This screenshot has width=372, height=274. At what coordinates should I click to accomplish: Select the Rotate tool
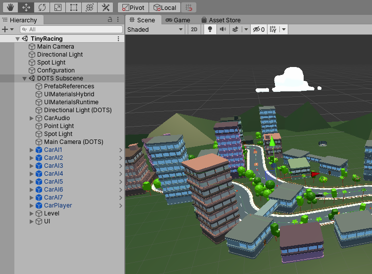tap(42, 7)
